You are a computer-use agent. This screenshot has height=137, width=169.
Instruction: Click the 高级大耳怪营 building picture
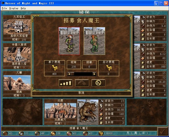(17, 27)
